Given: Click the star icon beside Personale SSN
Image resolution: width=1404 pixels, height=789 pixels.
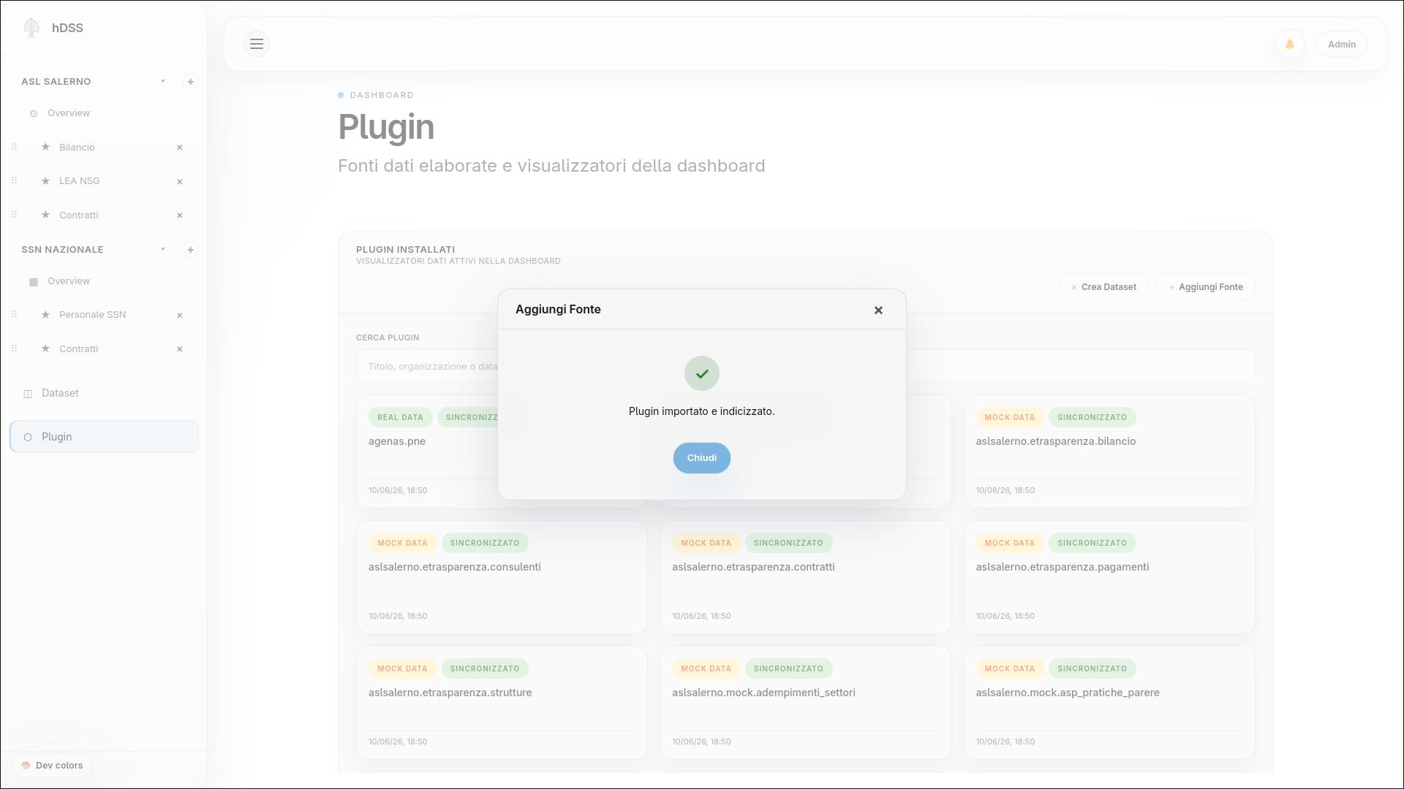Looking at the screenshot, I should point(45,314).
